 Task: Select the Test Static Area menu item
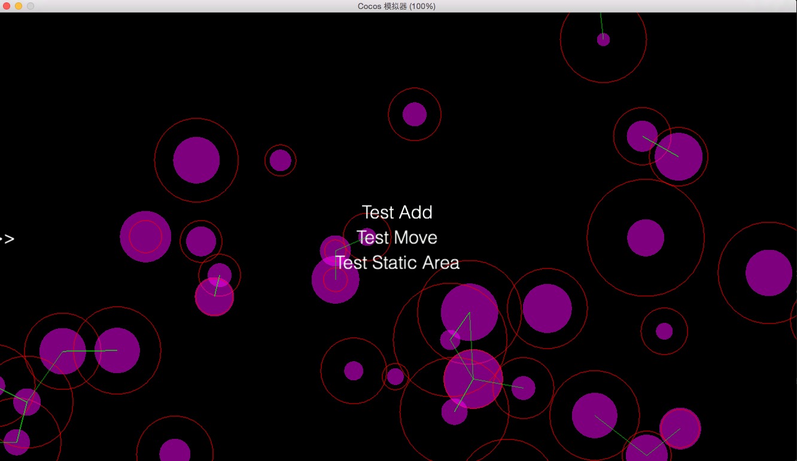point(397,262)
